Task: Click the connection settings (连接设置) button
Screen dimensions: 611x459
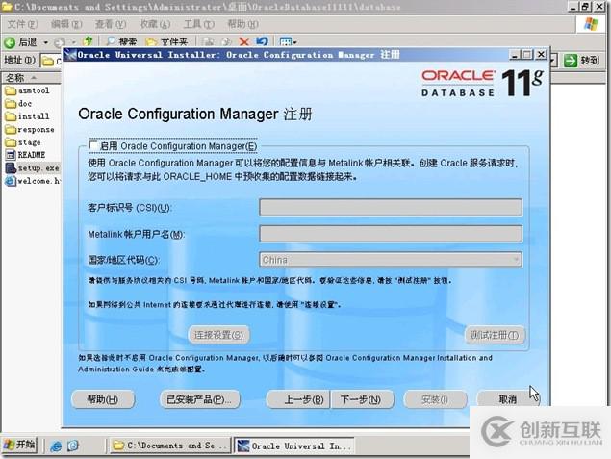Action: tap(218, 335)
